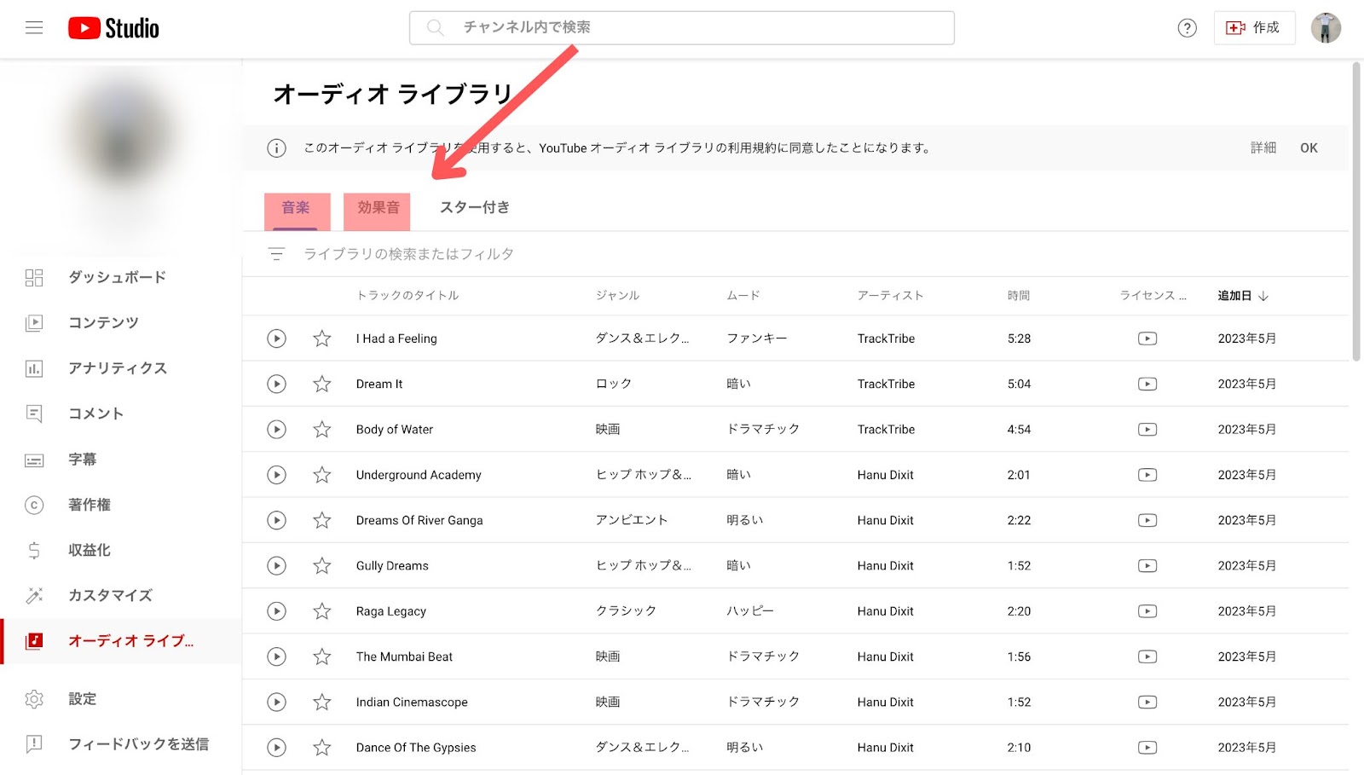
Task: Click the トラックのタイトル column header
Action: tap(407, 296)
